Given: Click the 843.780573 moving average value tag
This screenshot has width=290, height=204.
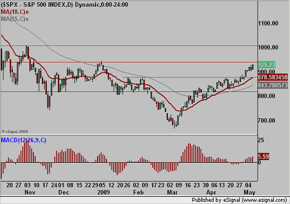Looking at the screenshot, I should pyautogui.click(x=273, y=85).
